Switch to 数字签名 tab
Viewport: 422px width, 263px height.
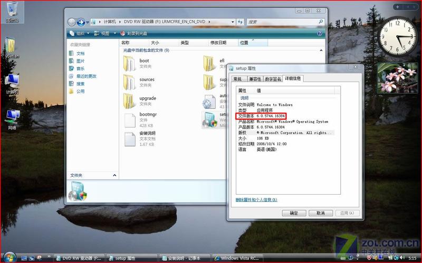pyautogui.click(x=273, y=79)
